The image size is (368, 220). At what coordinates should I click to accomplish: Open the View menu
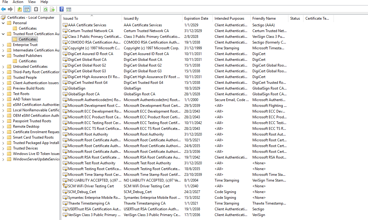32,2
